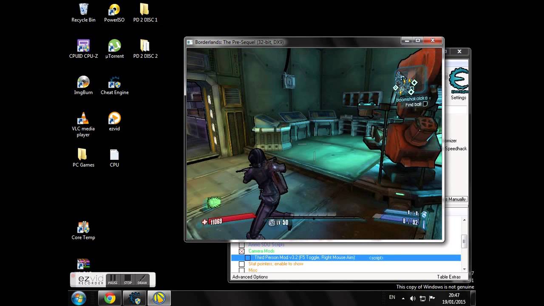Select the Stat pointers; enable to show entry
This screenshot has width=544, height=306.
click(276, 264)
